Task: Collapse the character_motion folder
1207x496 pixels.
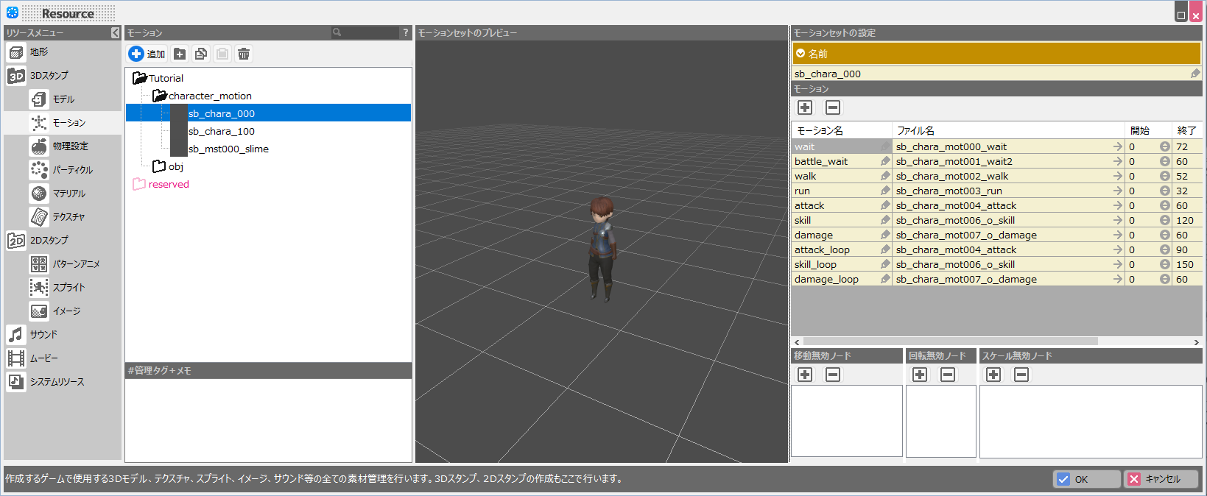Action: coord(159,96)
